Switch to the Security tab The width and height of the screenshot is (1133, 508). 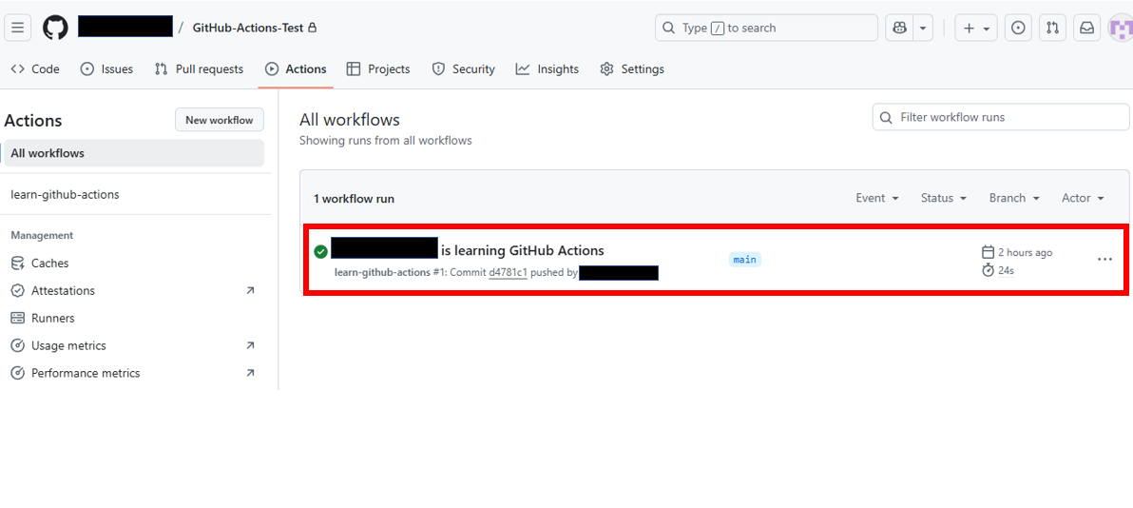tap(463, 68)
